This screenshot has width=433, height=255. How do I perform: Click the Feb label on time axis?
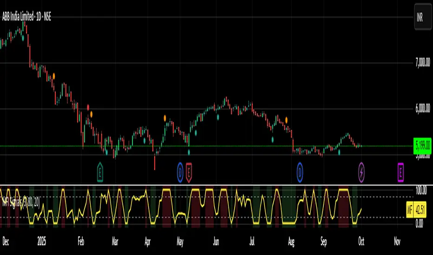click(81, 242)
